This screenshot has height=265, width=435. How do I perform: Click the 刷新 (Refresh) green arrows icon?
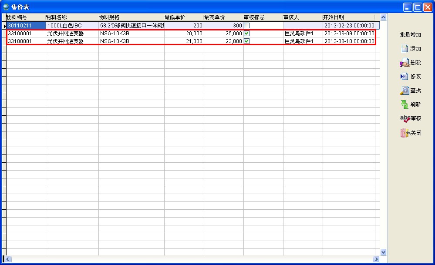pos(405,104)
